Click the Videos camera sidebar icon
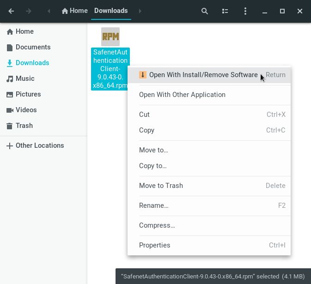Viewport: 311px width, 284px height. 10,110
